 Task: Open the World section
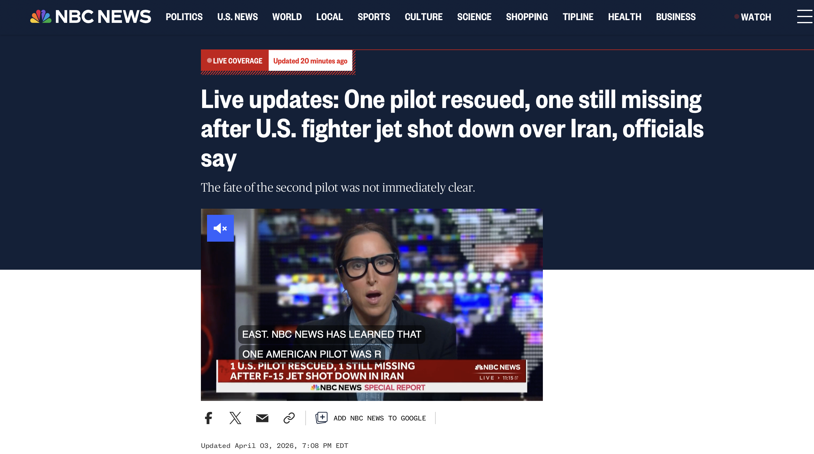pos(287,17)
